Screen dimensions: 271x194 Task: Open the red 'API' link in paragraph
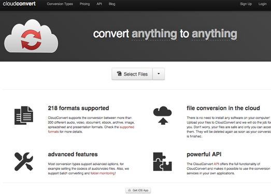[x=217, y=164]
